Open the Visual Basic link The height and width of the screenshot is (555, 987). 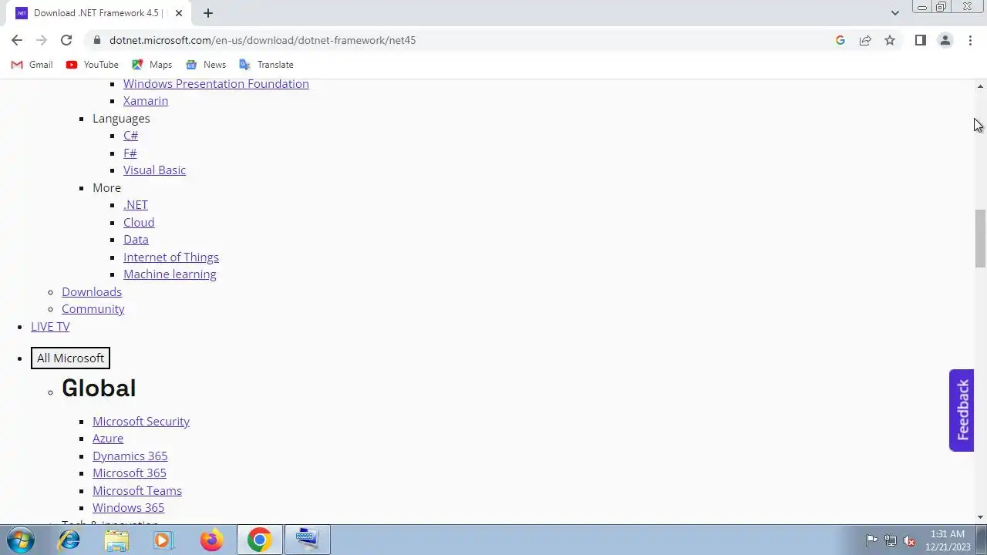[x=154, y=170]
